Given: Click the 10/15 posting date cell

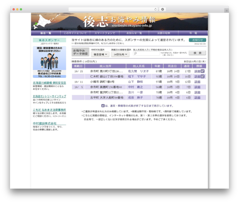Looking at the screenshot, I should tap(78, 72).
